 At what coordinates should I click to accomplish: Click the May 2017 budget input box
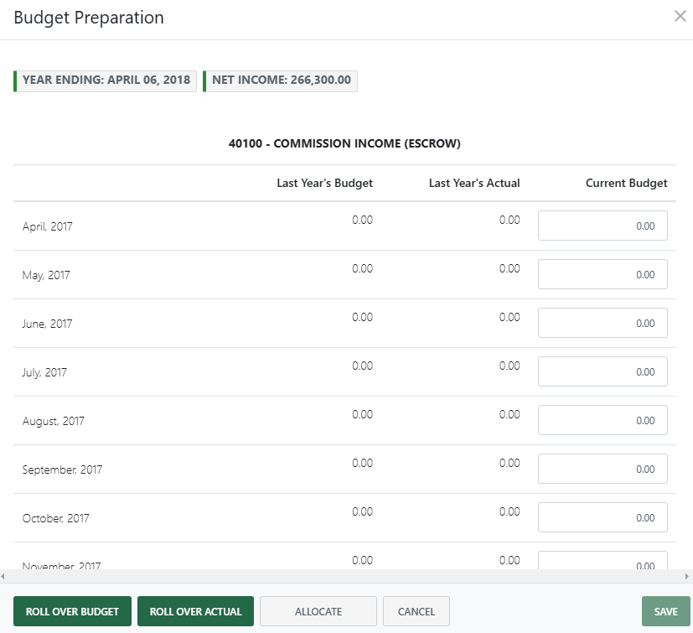(x=602, y=273)
